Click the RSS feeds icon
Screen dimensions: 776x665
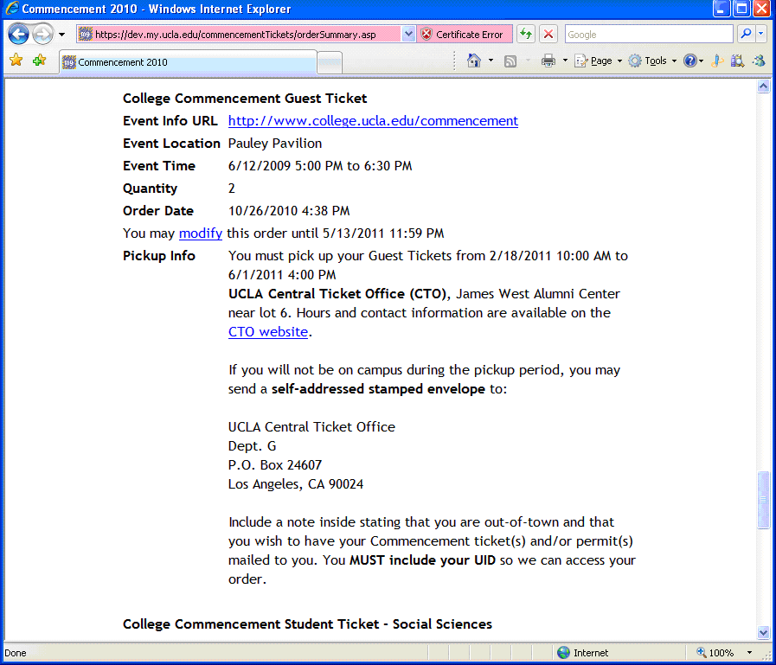click(510, 61)
